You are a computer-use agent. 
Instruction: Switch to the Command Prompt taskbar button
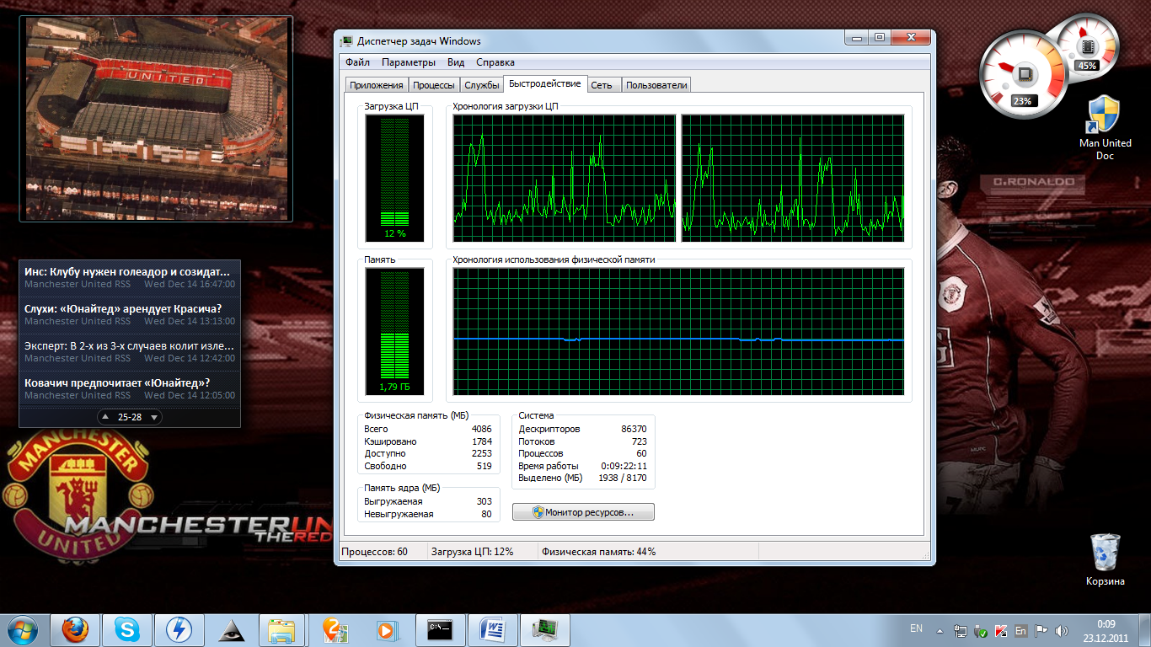point(442,629)
